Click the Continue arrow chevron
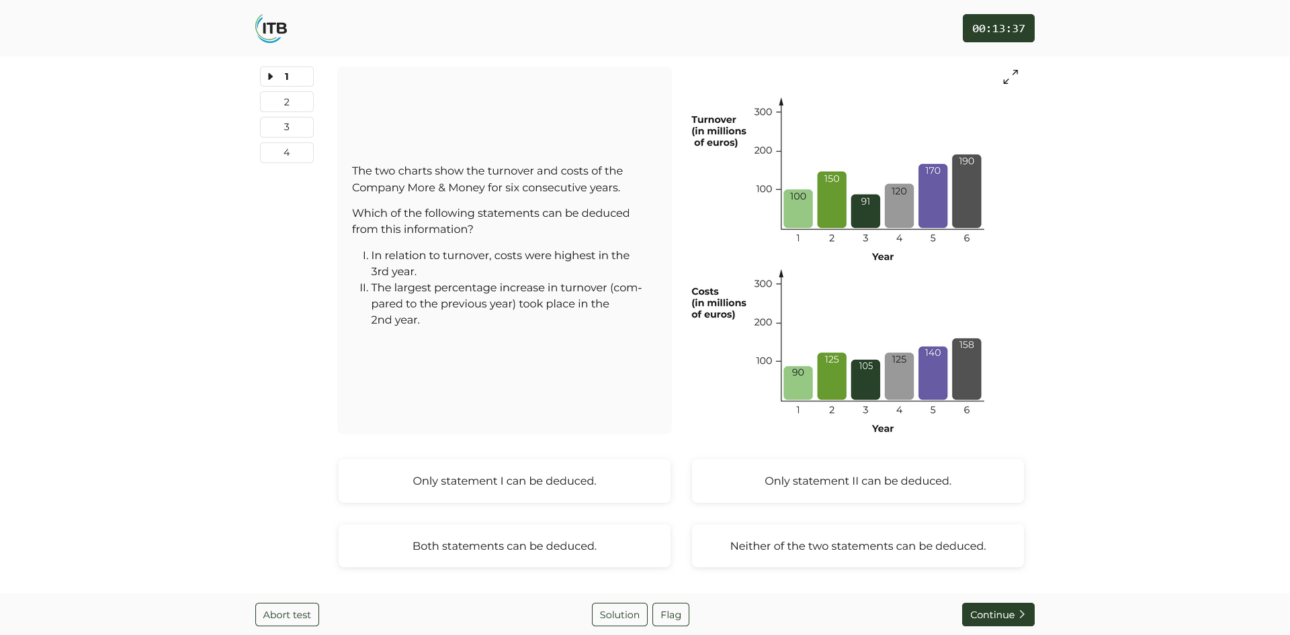Image resolution: width=1290 pixels, height=635 pixels. coord(1022,614)
